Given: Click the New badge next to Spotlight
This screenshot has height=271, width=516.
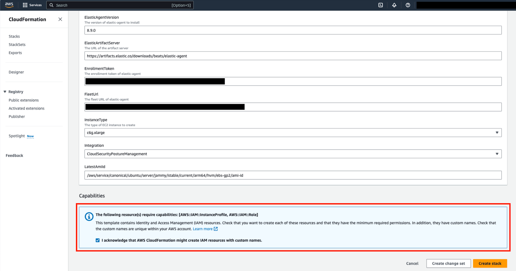Looking at the screenshot, I should tap(30, 136).
